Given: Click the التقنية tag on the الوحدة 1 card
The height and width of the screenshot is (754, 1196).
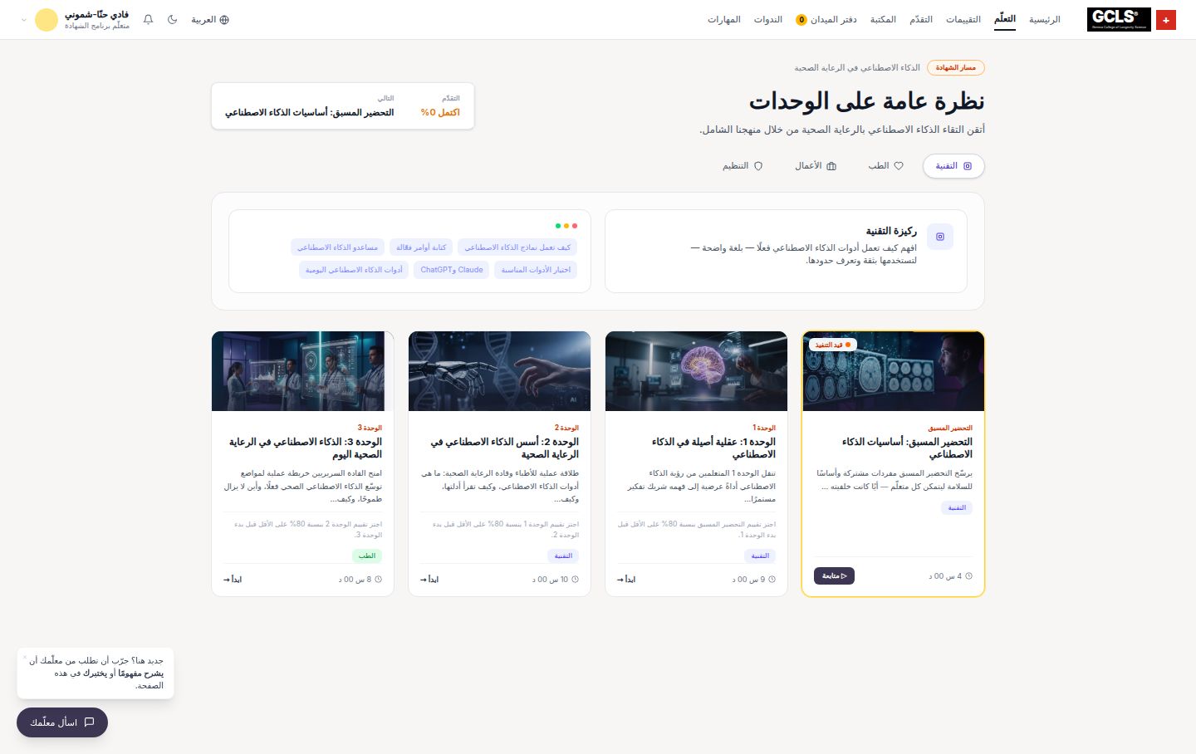Looking at the screenshot, I should pos(760,556).
